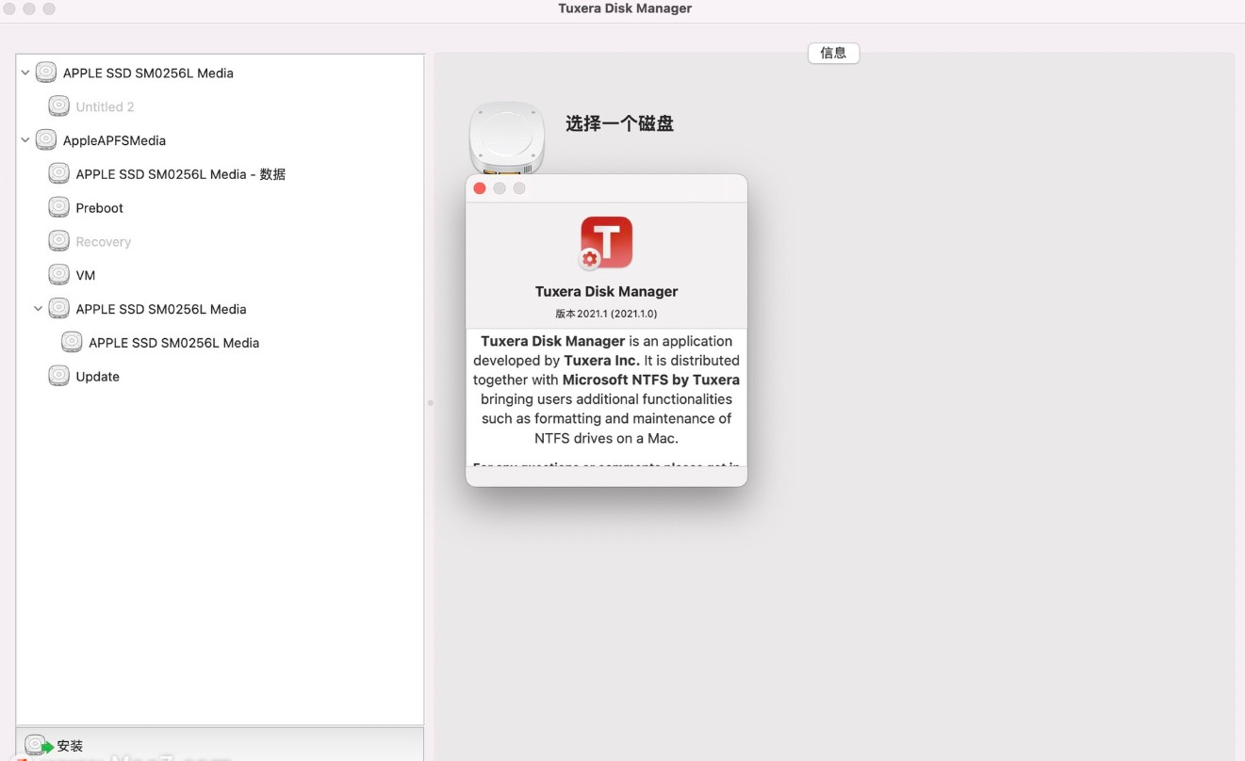The image size is (1245, 761).
Task: Select Untitled 2 volume
Action: click(x=105, y=106)
